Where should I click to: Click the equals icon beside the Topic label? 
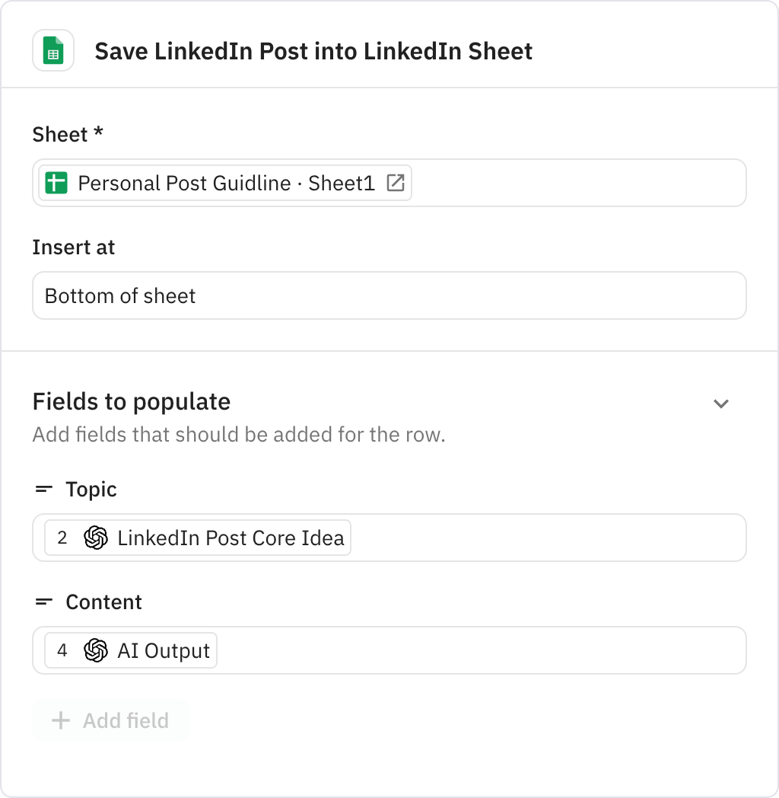tap(43, 490)
